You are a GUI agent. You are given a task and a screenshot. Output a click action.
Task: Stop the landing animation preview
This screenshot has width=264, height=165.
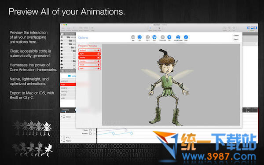(x=99, y=58)
